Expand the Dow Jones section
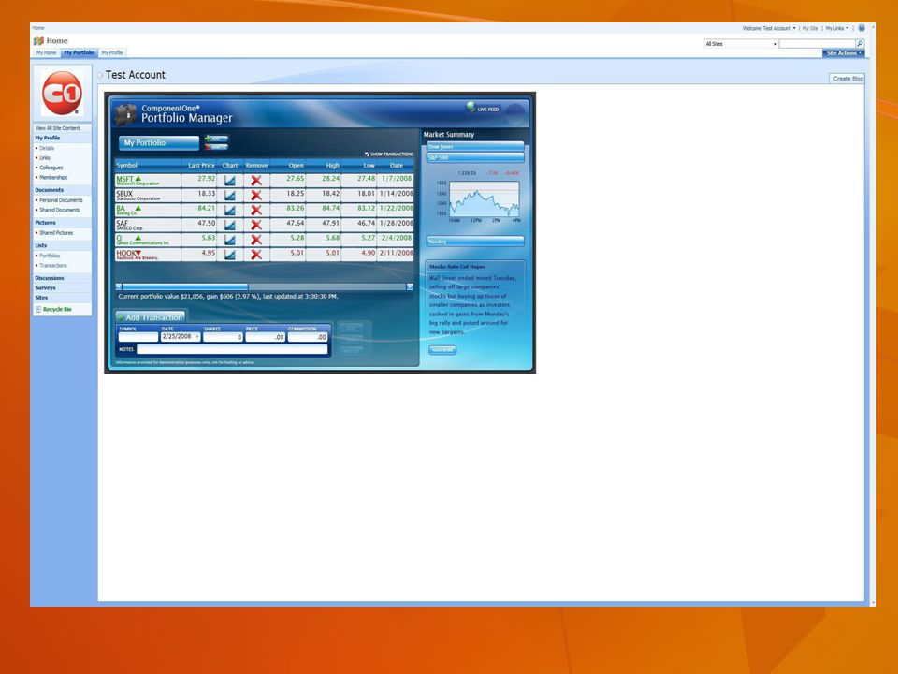Screen dimensions: 898x674 tap(475, 147)
